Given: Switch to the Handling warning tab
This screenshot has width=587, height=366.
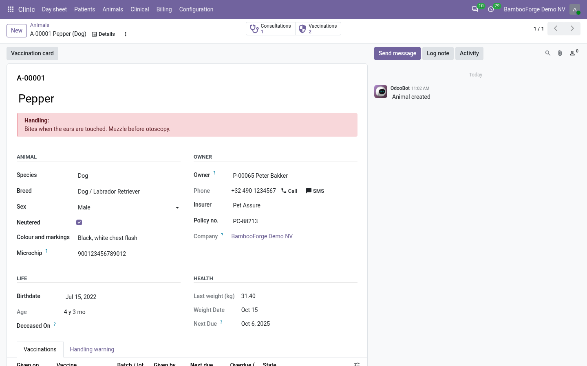Looking at the screenshot, I should pos(92,349).
